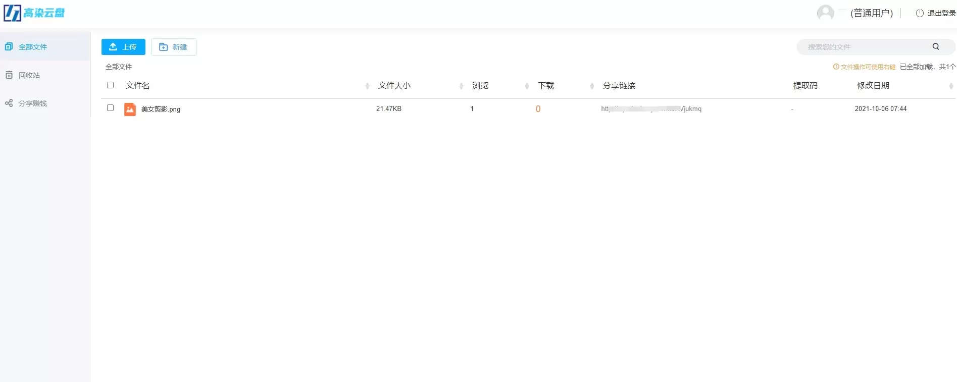Viewport: 957px width, 382px height.
Task: Click the 回收站 trash icon
Action: tap(9, 75)
